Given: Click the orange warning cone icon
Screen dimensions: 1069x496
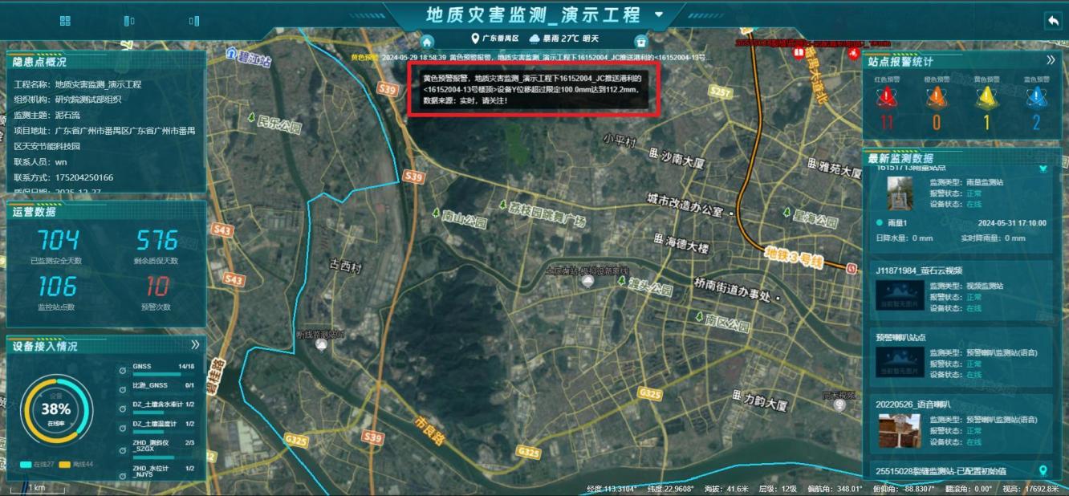Looking at the screenshot, I should pyautogui.click(x=935, y=98).
